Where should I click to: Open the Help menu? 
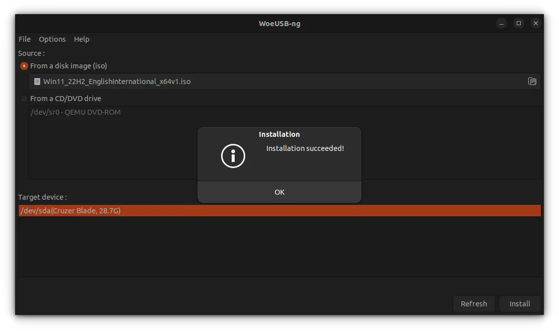click(x=82, y=39)
